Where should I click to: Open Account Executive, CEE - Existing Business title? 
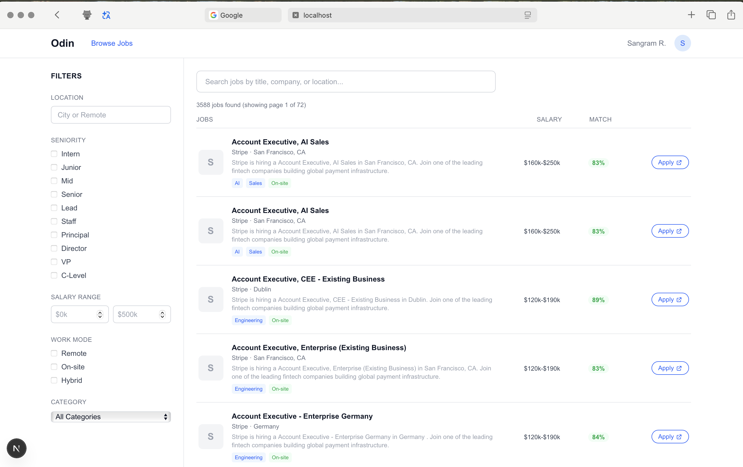tap(308, 279)
